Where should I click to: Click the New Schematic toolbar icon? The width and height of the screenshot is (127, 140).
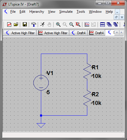[9, 24]
